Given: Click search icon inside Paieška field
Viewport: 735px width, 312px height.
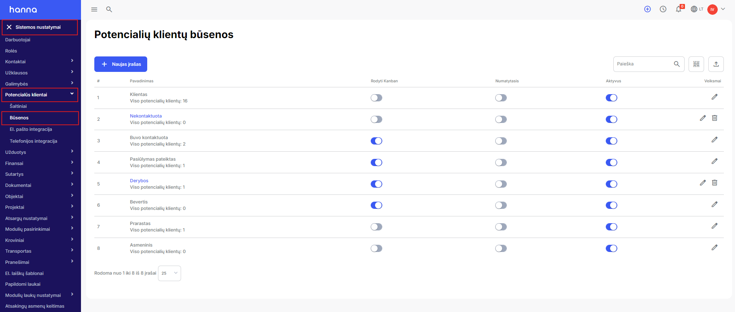Looking at the screenshot, I should (677, 64).
